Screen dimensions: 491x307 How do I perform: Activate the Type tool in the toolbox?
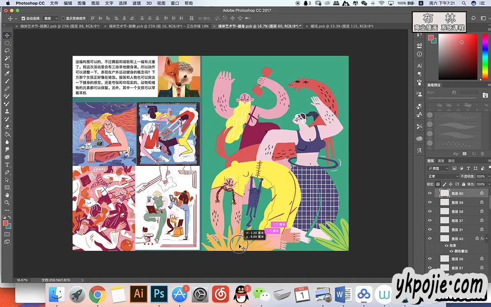click(x=7, y=165)
